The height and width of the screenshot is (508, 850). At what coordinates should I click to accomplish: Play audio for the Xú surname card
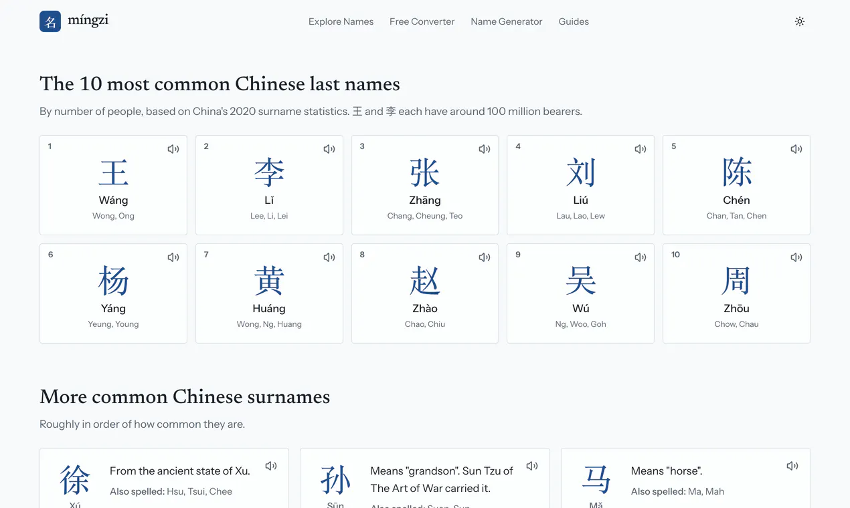click(x=271, y=466)
